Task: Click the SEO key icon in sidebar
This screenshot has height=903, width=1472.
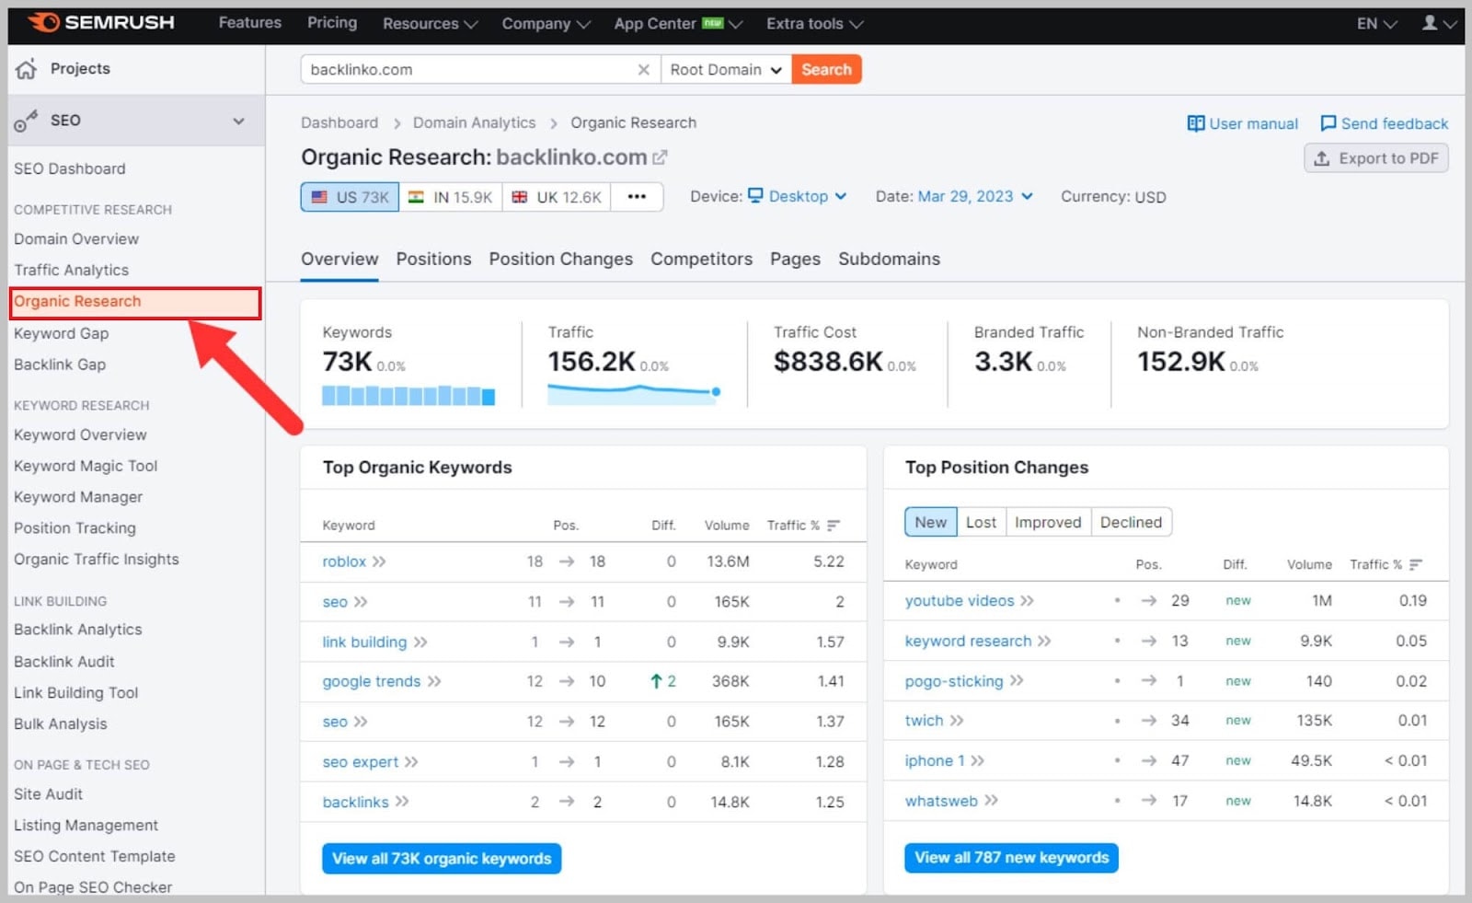Action: click(26, 121)
